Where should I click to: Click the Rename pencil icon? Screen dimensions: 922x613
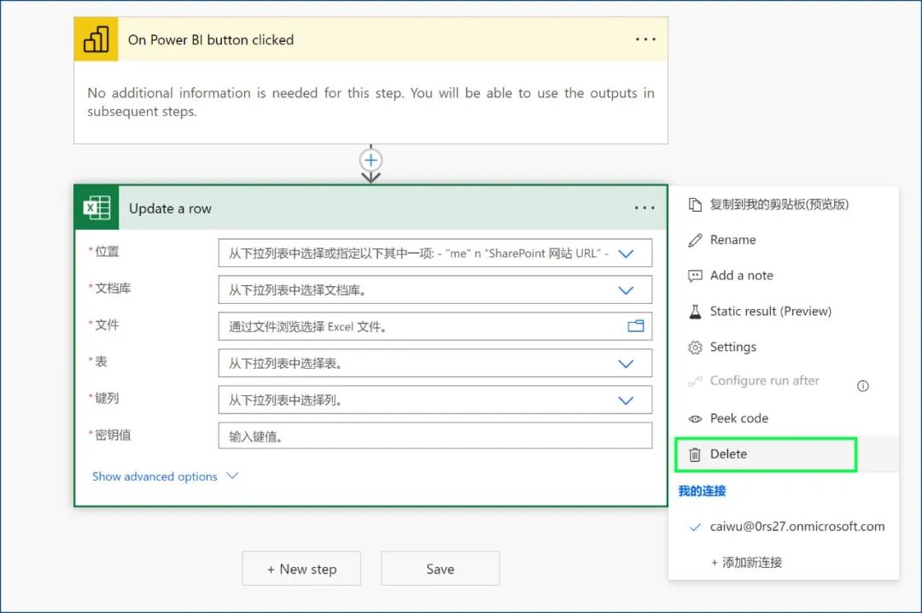point(693,240)
